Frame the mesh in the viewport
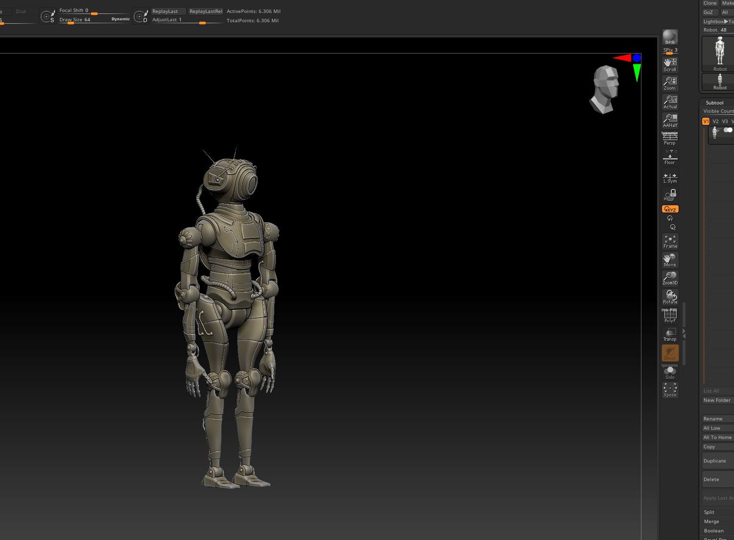Screen dimensions: 734x540 [670, 241]
